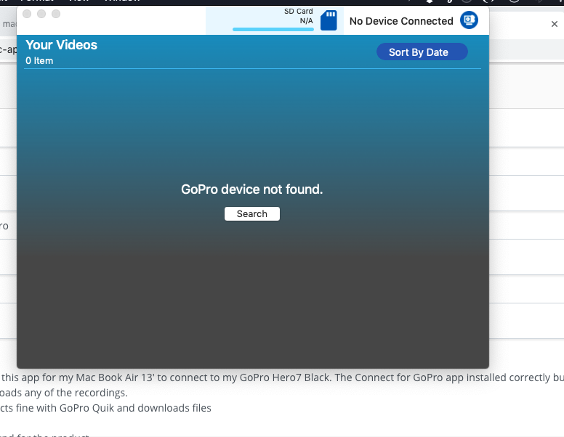The image size is (564, 437).
Task: Maximize the GoPro app window
Action: click(x=56, y=14)
